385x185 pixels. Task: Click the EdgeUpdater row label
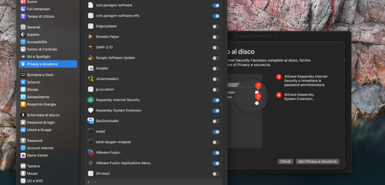coord(106,26)
